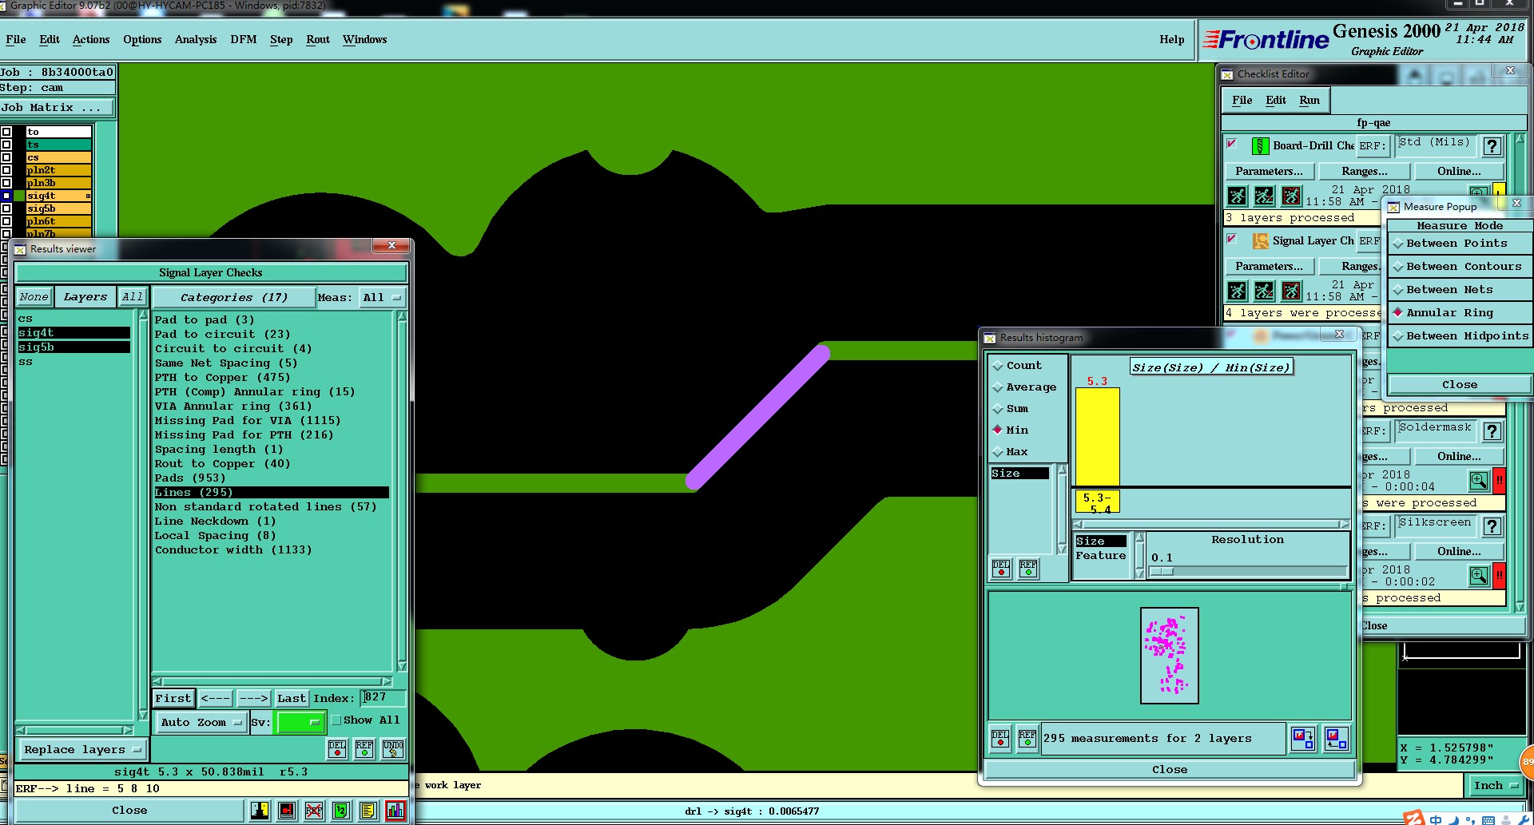Click the pink measurements thumbnail in histogram

pyautogui.click(x=1170, y=656)
